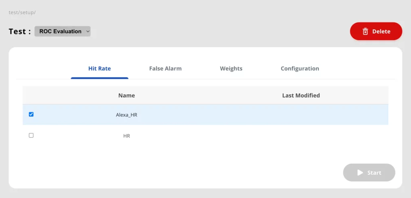This screenshot has width=411, height=198.
Task: Sort by the Name column header
Action: tap(126, 95)
